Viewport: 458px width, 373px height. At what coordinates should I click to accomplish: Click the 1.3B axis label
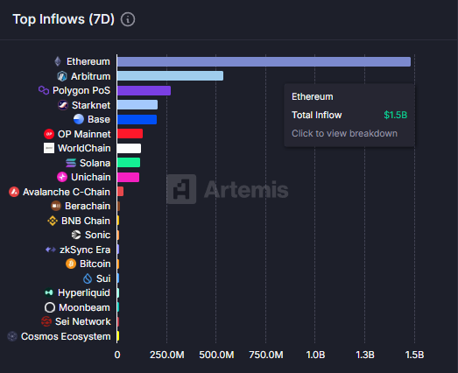coord(365,355)
